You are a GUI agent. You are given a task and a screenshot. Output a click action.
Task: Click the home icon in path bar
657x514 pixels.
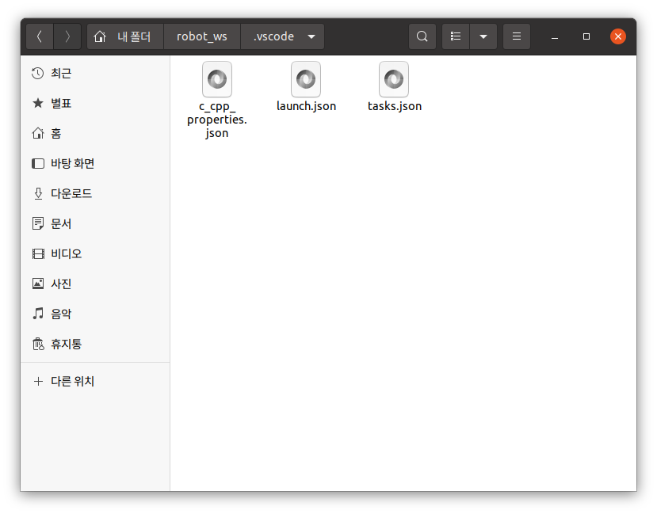100,37
